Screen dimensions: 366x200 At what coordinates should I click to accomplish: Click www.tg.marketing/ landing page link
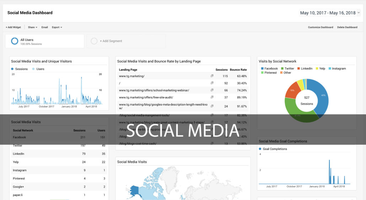(131, 76)
